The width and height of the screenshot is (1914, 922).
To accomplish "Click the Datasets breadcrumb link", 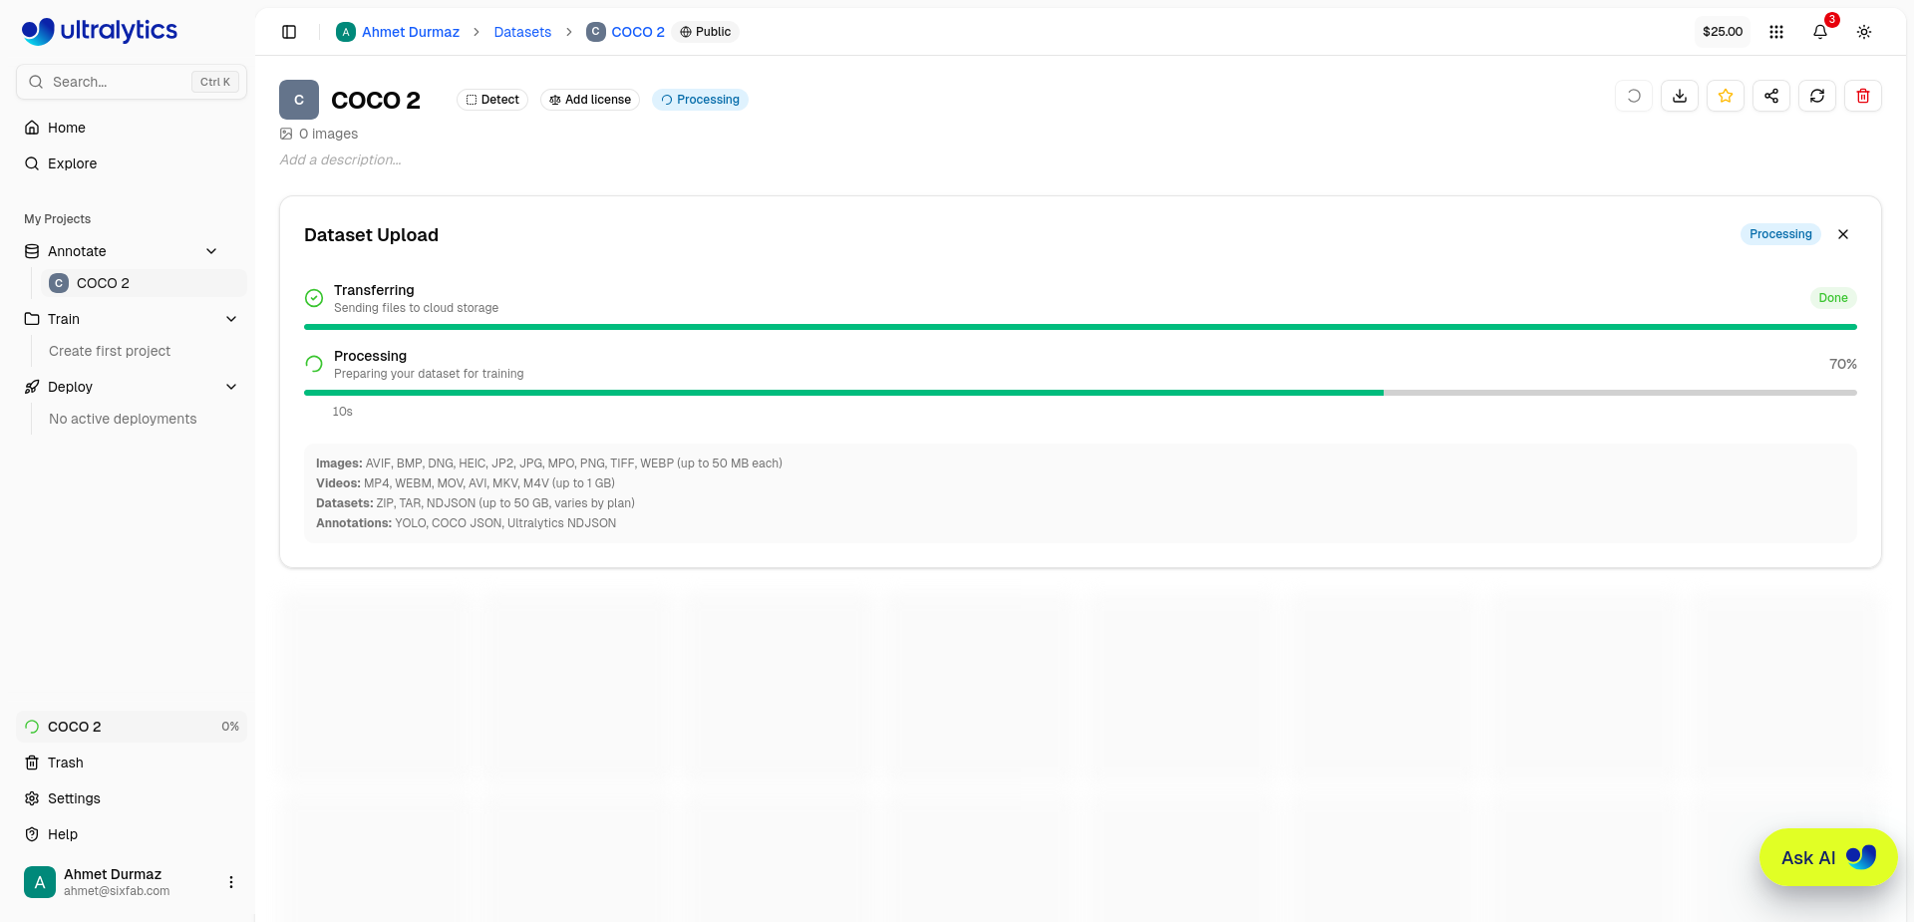I will [522, 32].
